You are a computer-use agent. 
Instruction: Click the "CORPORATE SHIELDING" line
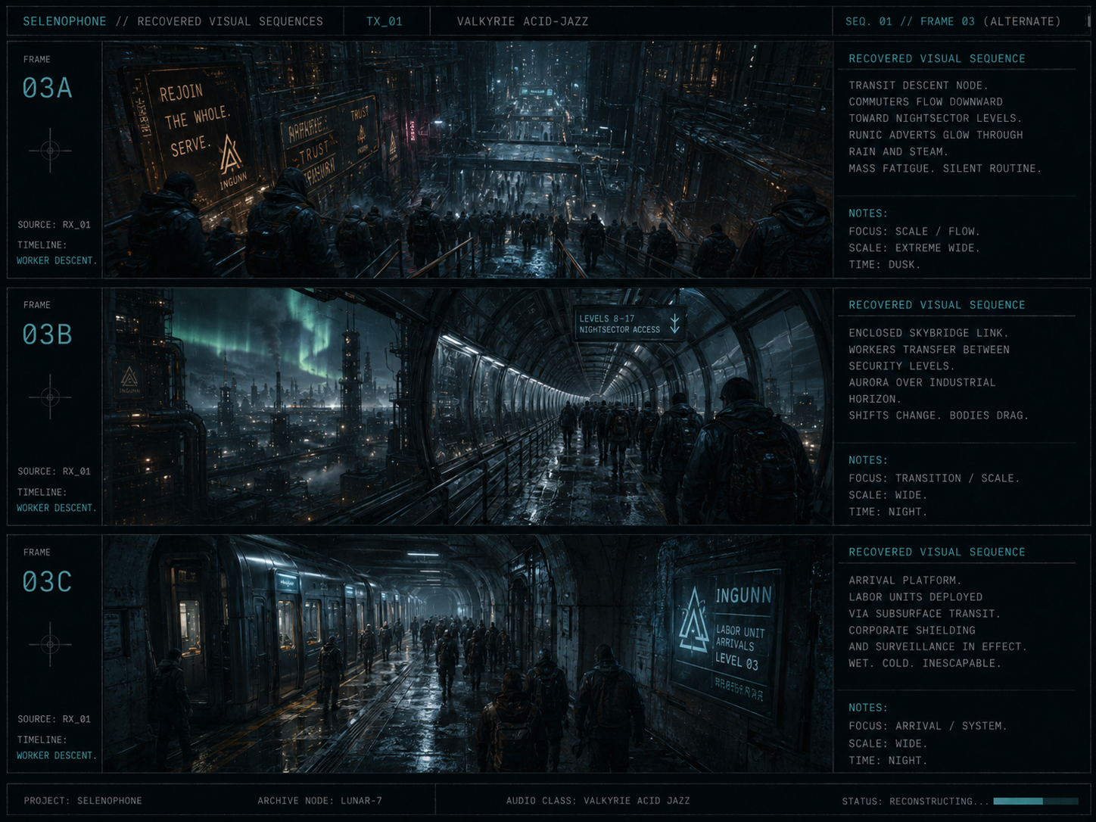[x=912, y=631]
